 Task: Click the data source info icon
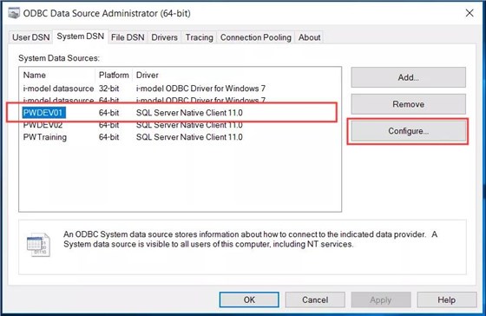click(38, 244)
